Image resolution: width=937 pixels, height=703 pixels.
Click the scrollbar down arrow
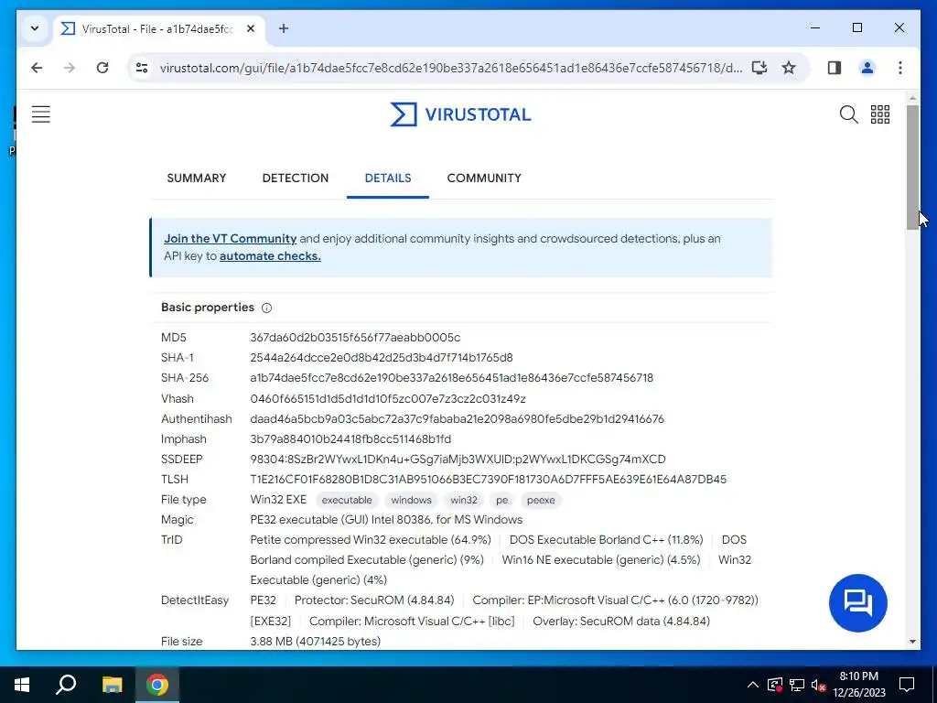pyautogui.click(x=912, y=642)
